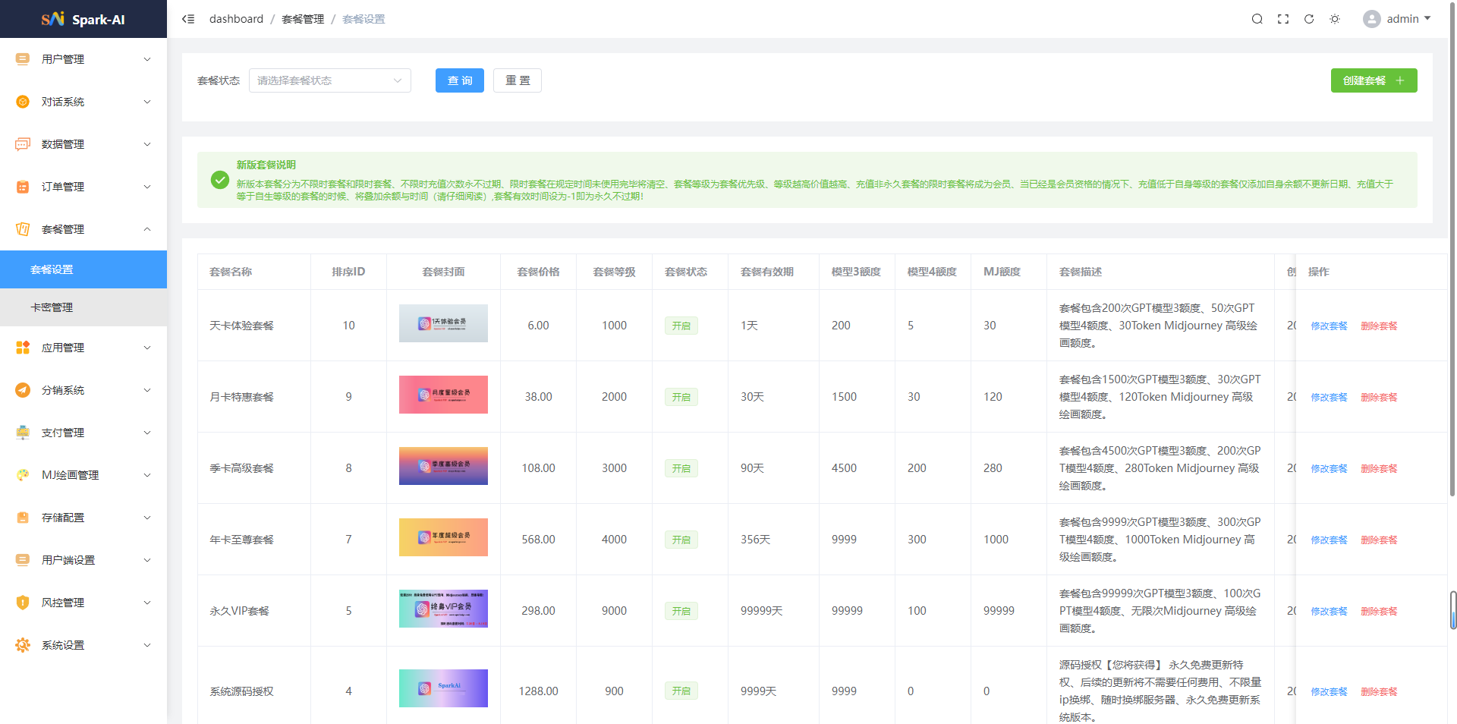Screen dimensions: 1457x724
Task: Click the green 创建套餐 button
Action: click(x=1373, y=80)
